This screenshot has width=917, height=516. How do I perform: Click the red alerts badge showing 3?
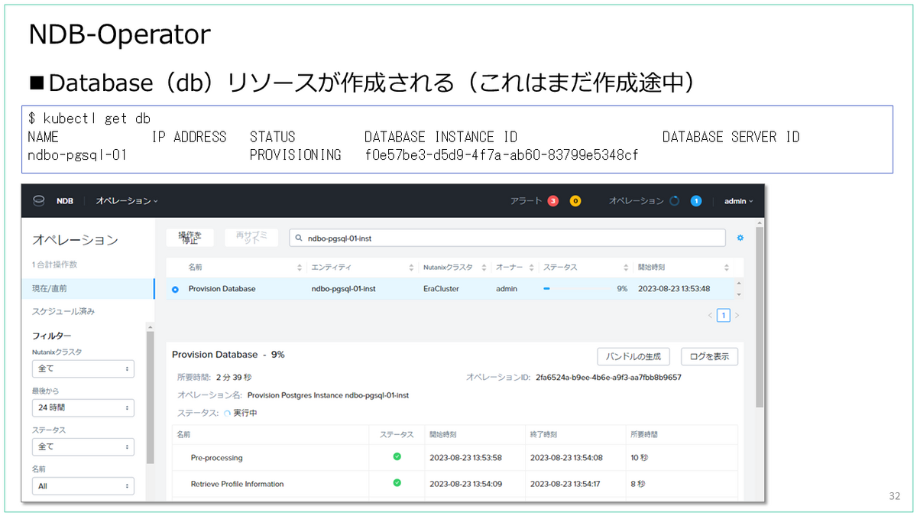click(x=553, y=201)
